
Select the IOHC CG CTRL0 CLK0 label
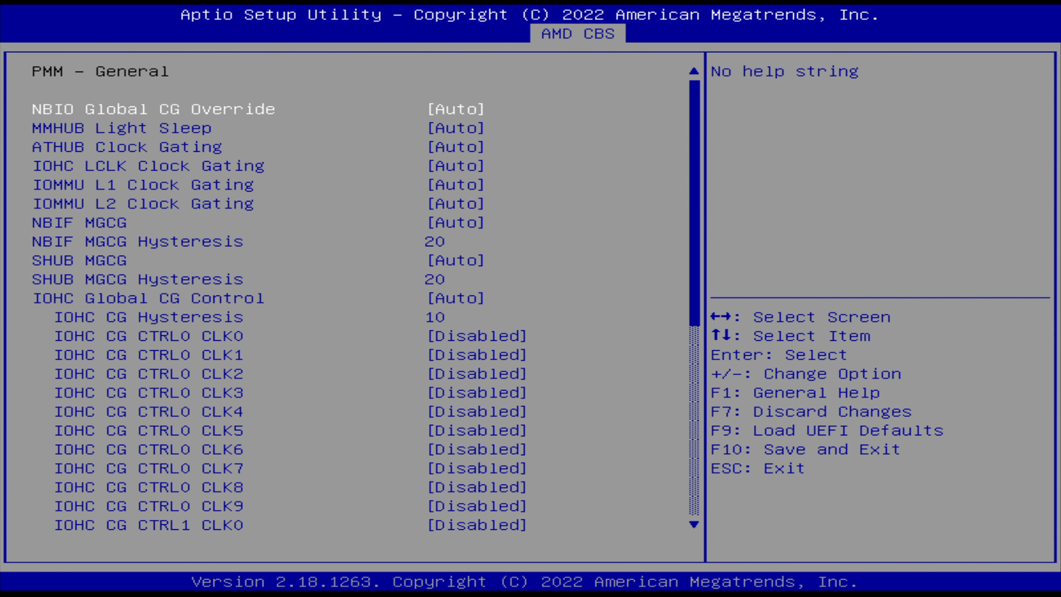click(149, 336)
